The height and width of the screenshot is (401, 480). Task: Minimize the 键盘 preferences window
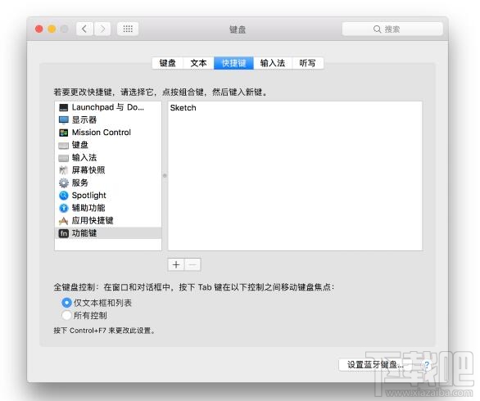pyautogui.click(x=52, y=29)
